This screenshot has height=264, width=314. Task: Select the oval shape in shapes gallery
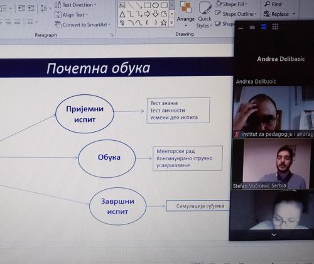pyautogui.click(x=156, y=5)
